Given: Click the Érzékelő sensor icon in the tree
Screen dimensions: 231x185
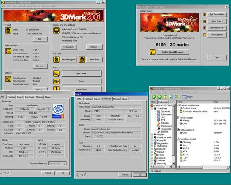Looking at the screenshot, I should coord(159,132).
